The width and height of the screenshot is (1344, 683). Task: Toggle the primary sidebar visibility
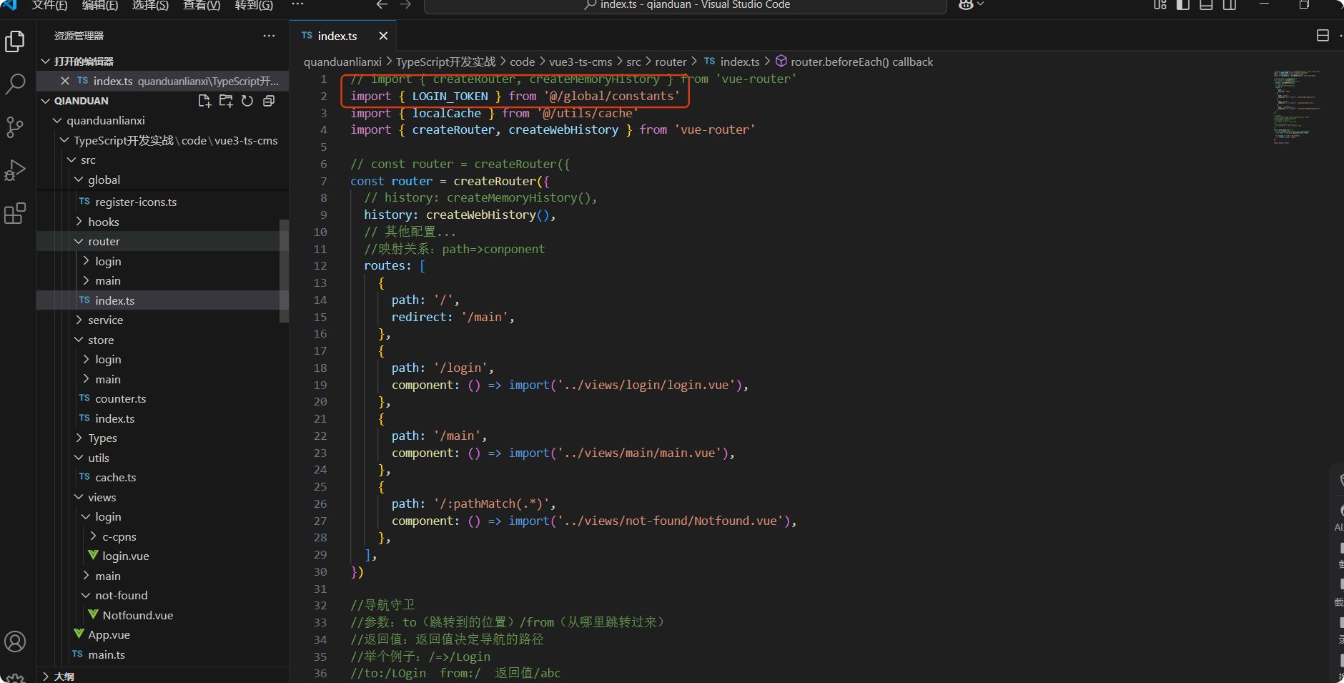1183,5
